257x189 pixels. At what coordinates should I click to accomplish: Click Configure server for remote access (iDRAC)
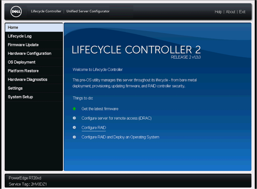pos(117,118)
